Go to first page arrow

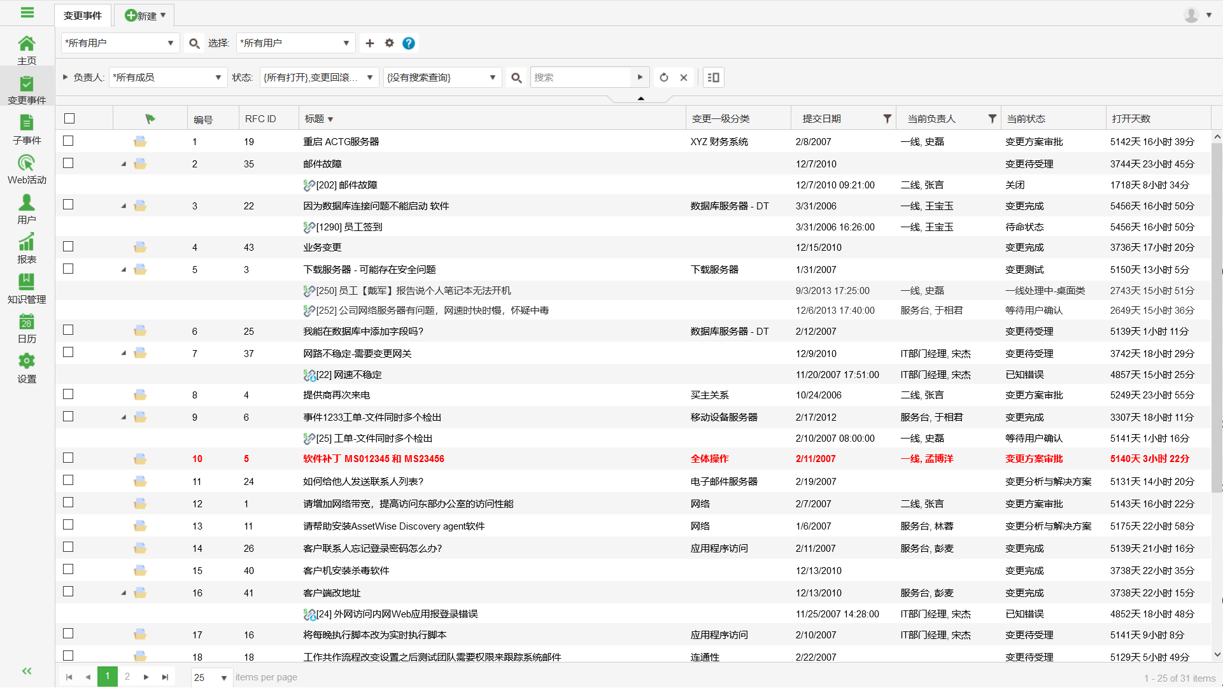pyautogui.click(x=69, y=677)
